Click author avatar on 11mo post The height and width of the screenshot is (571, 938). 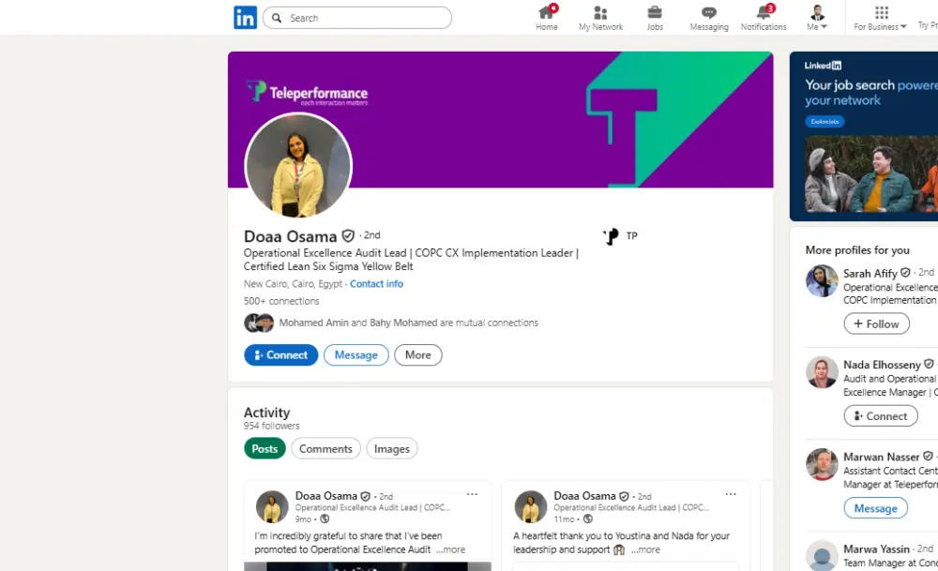(531, 507)
